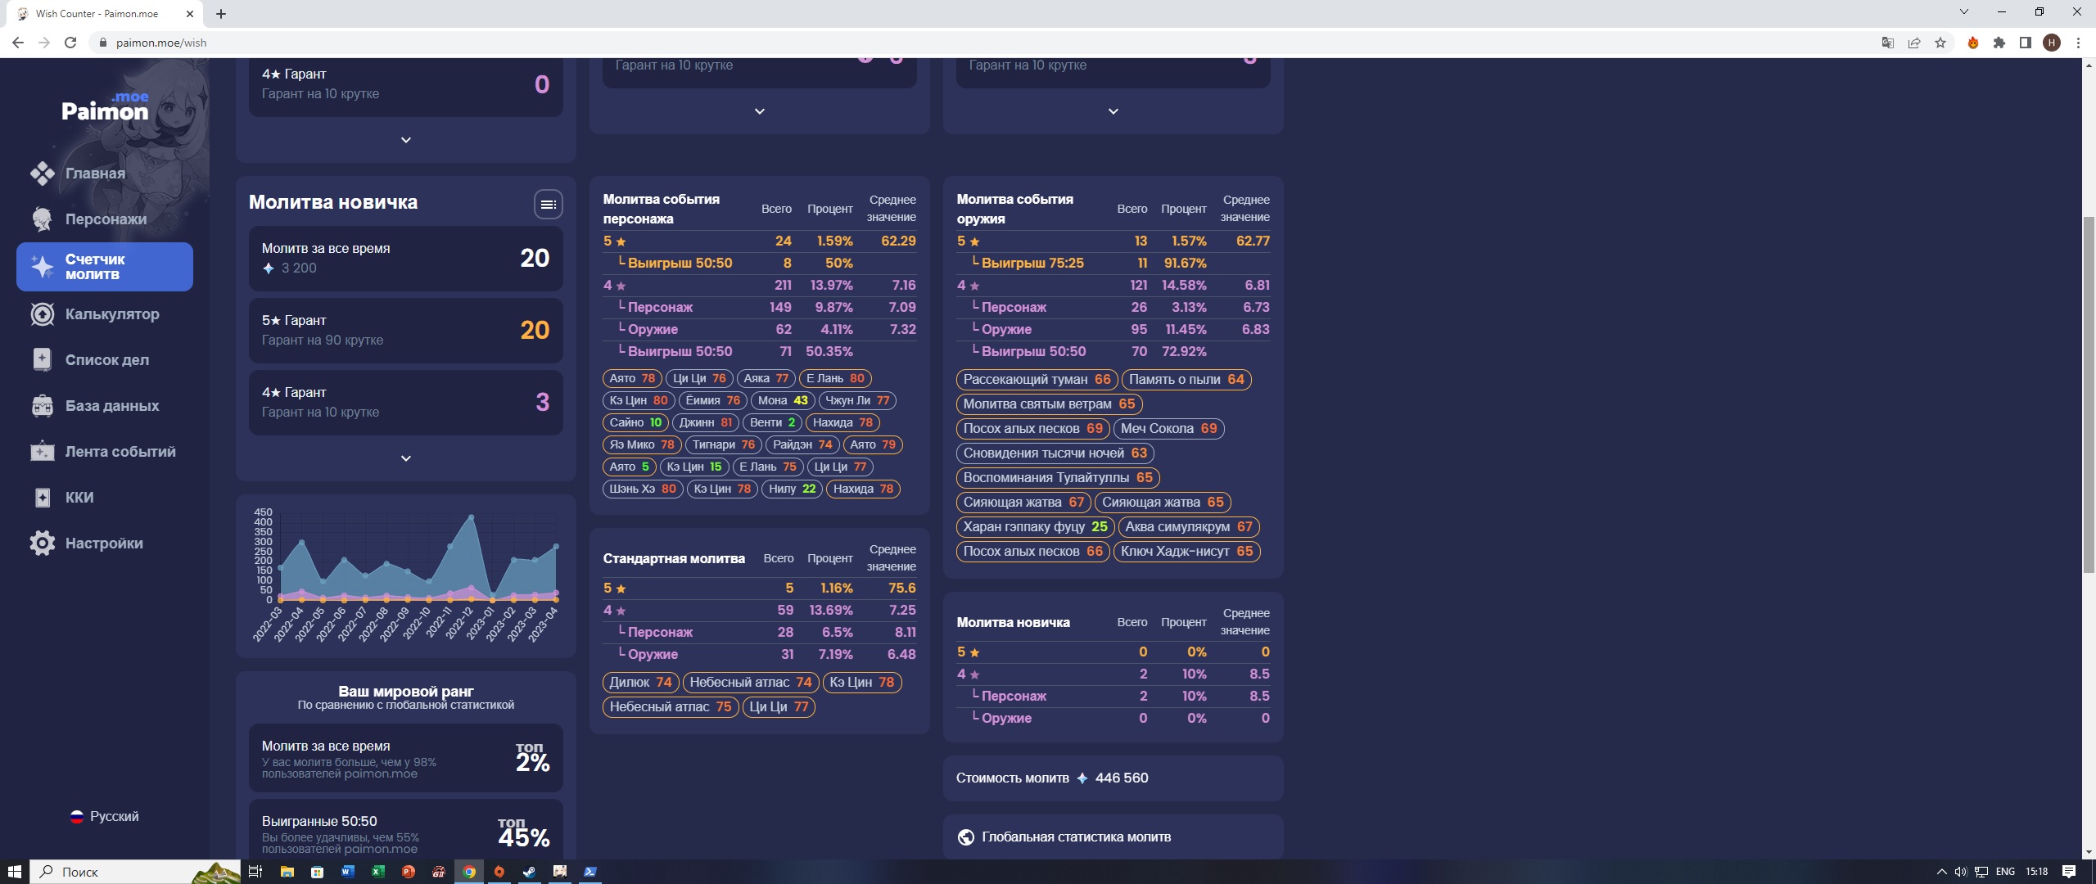Open the Список дел sidebar icon
This screenshot has width=2096, height=884.
coord(43,359)
